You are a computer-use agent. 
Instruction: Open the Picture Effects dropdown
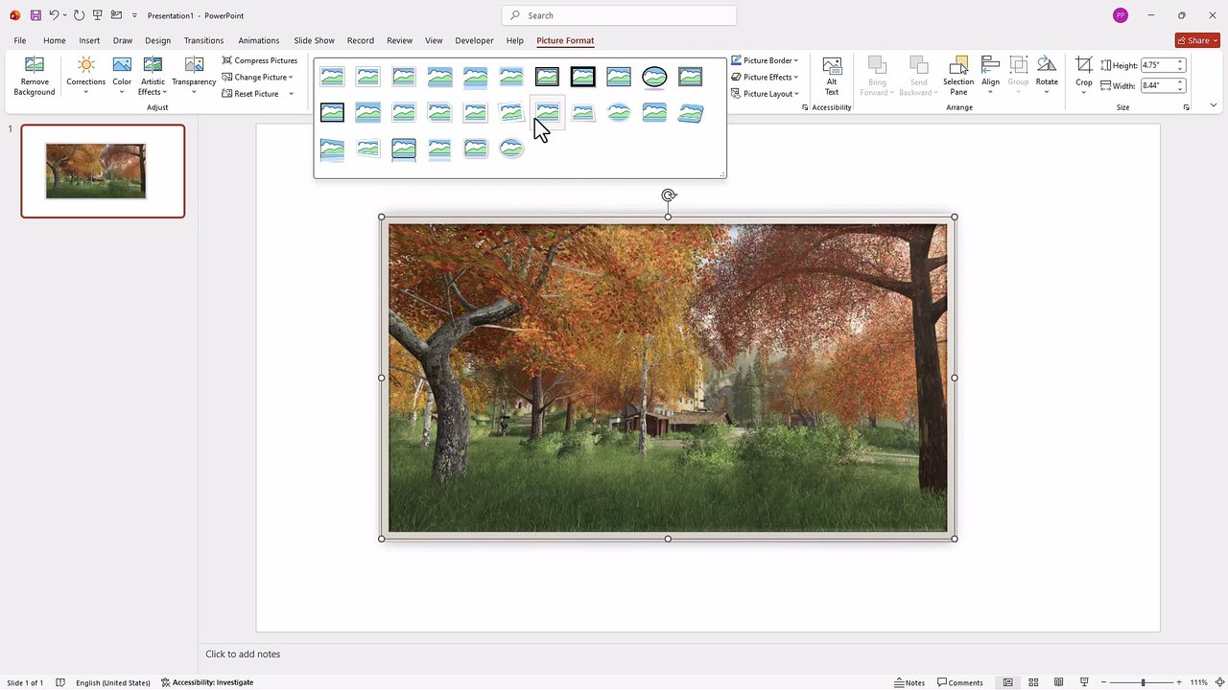765,77
